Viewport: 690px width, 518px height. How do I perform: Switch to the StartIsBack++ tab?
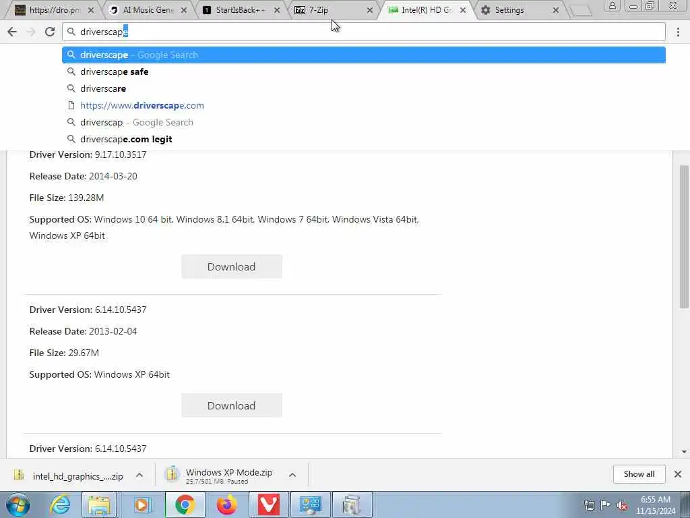pos(241,9)
